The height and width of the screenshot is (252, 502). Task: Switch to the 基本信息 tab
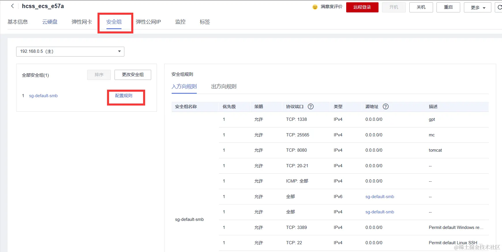click(18, 22)
